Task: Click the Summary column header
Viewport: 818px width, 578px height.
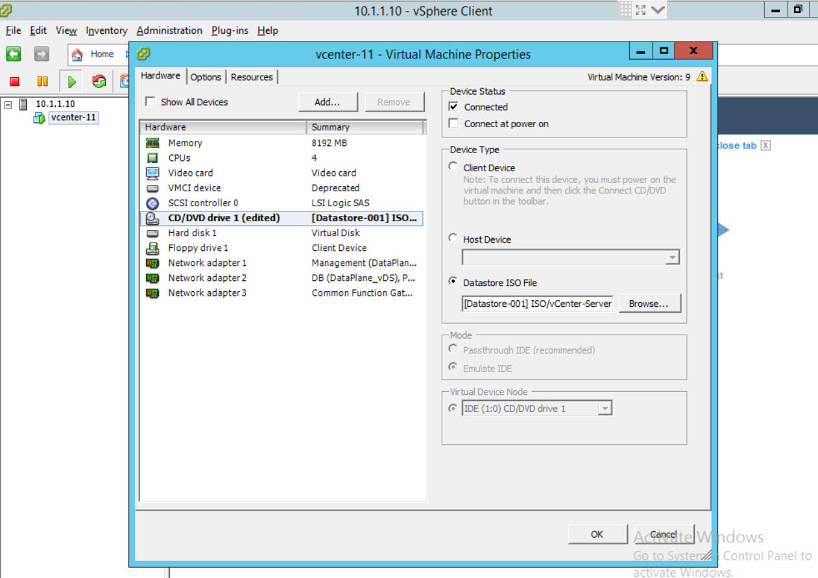Action: pyautogui.click(x=365, y=127)
